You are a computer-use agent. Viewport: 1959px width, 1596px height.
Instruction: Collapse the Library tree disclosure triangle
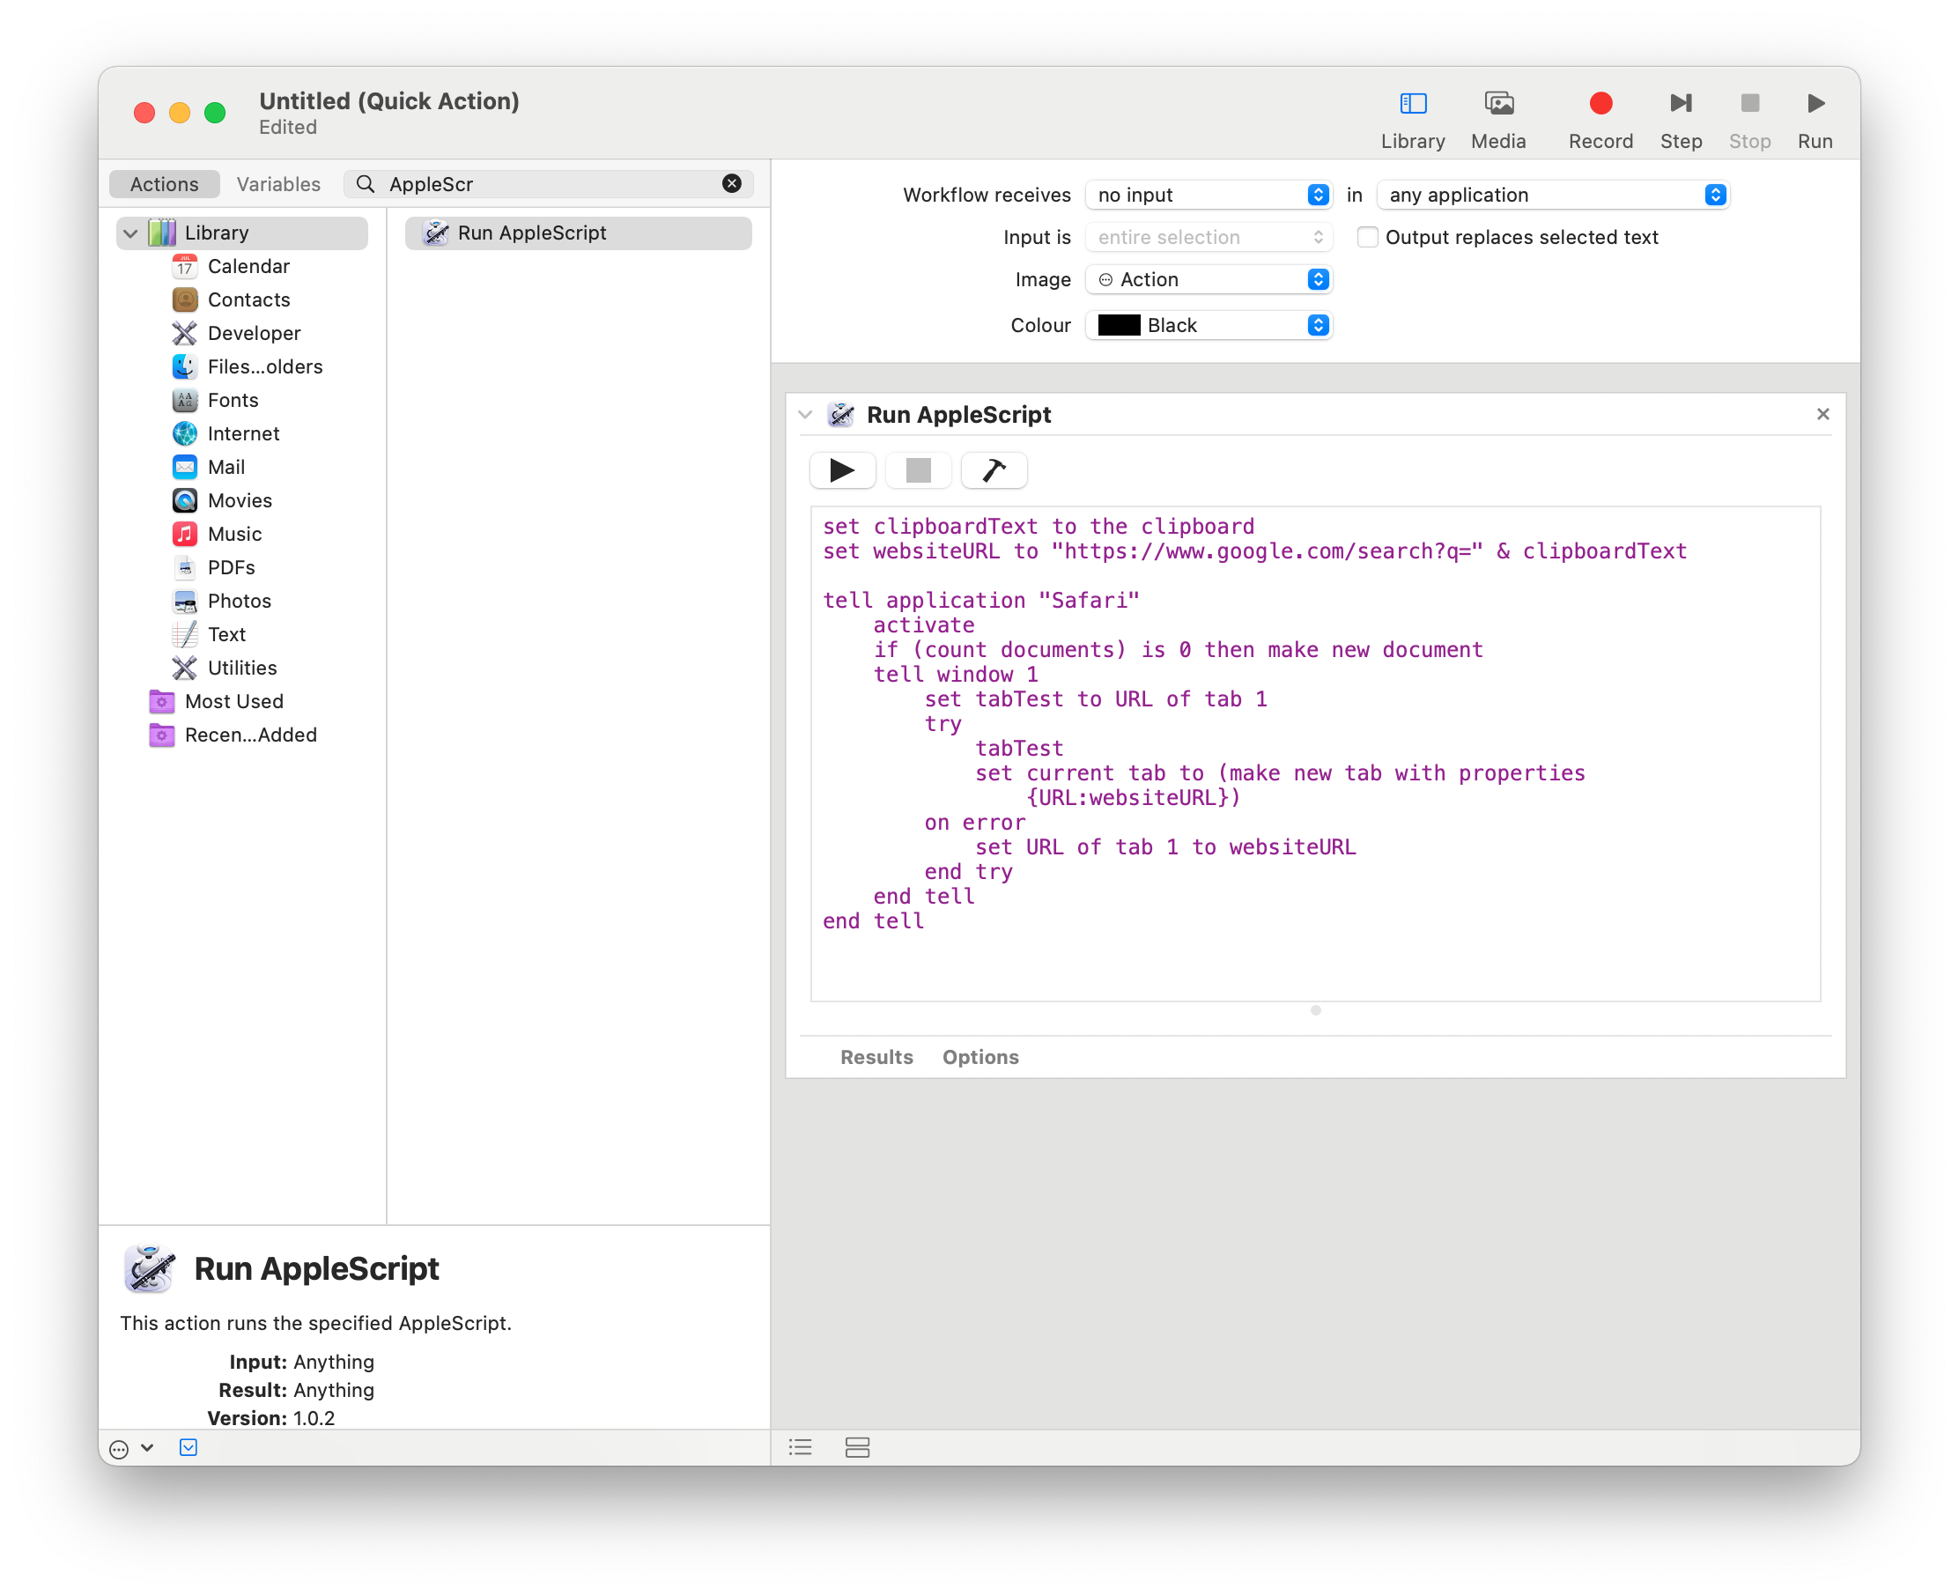tap(130, 233)
